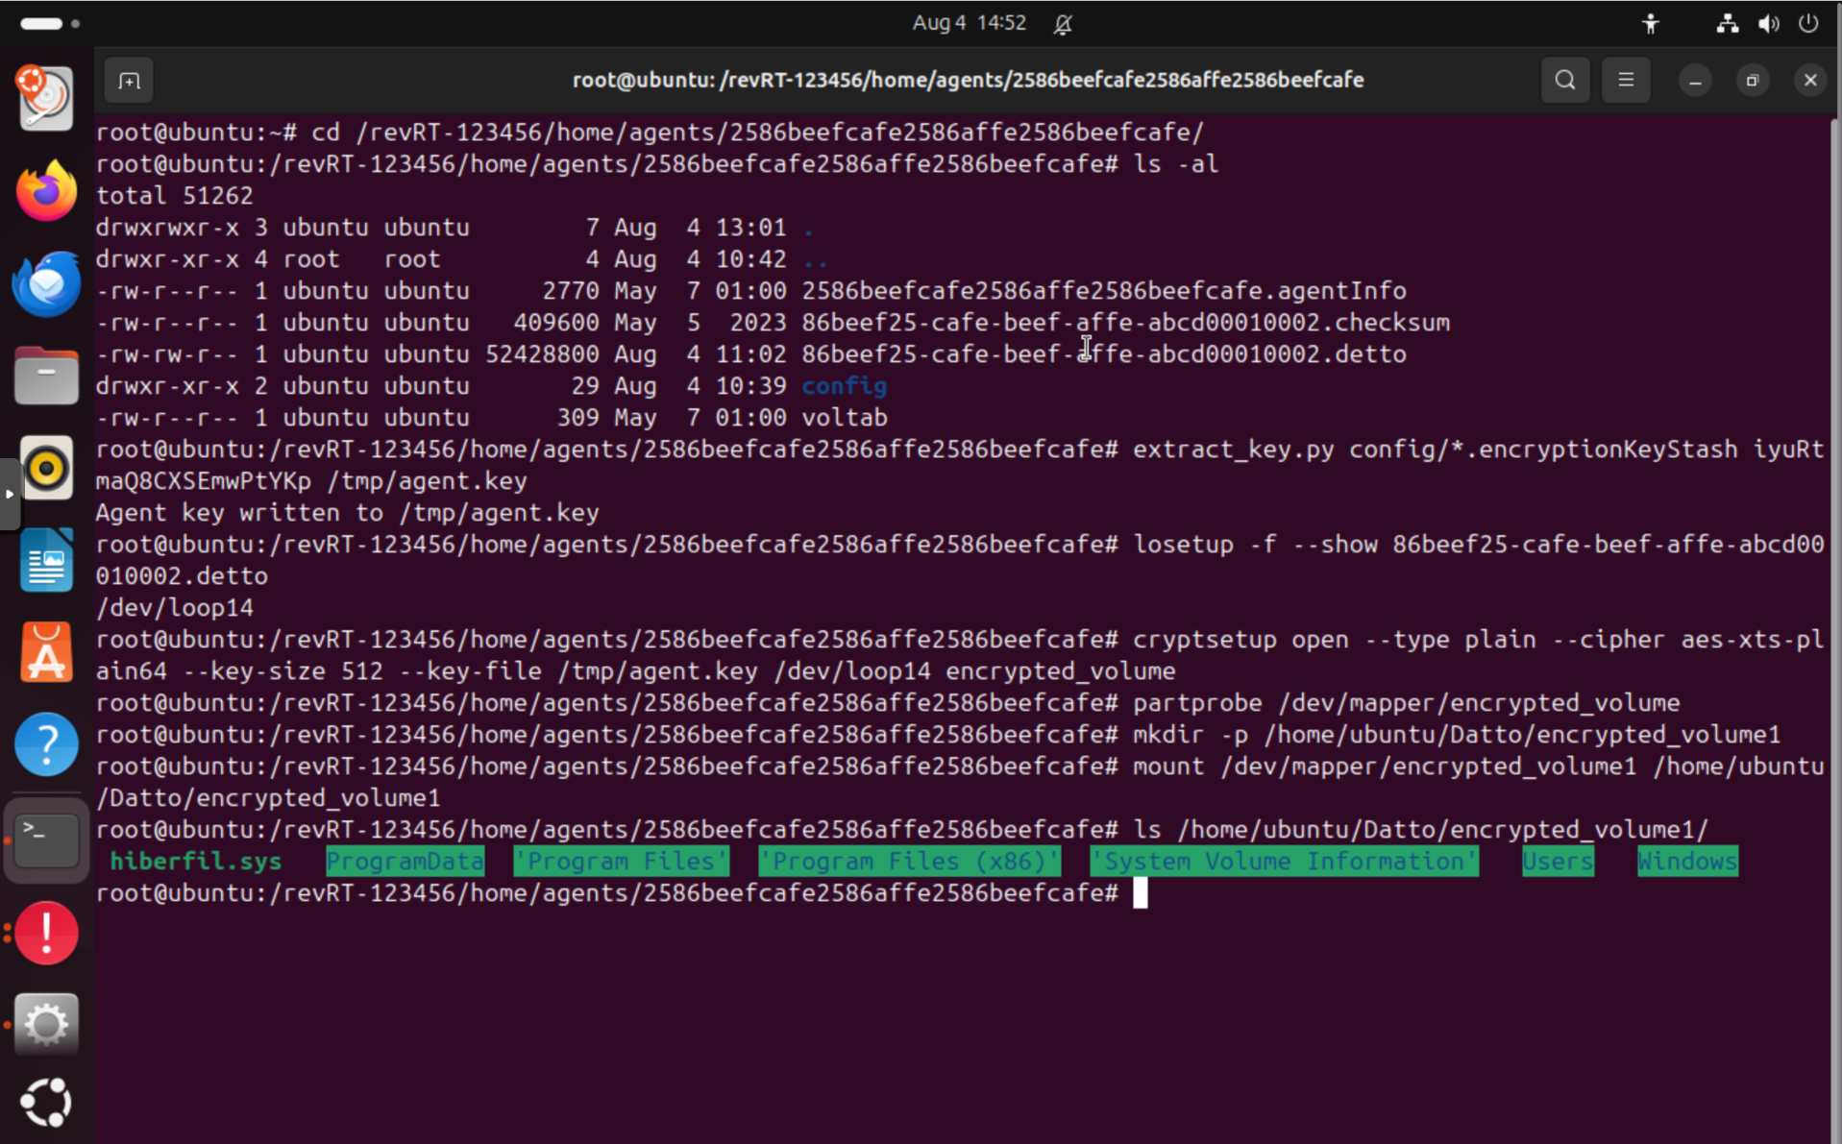Open LibreOffice Writer from dock
Screen dimensions: 1842x1144
(x=45, y=560)
